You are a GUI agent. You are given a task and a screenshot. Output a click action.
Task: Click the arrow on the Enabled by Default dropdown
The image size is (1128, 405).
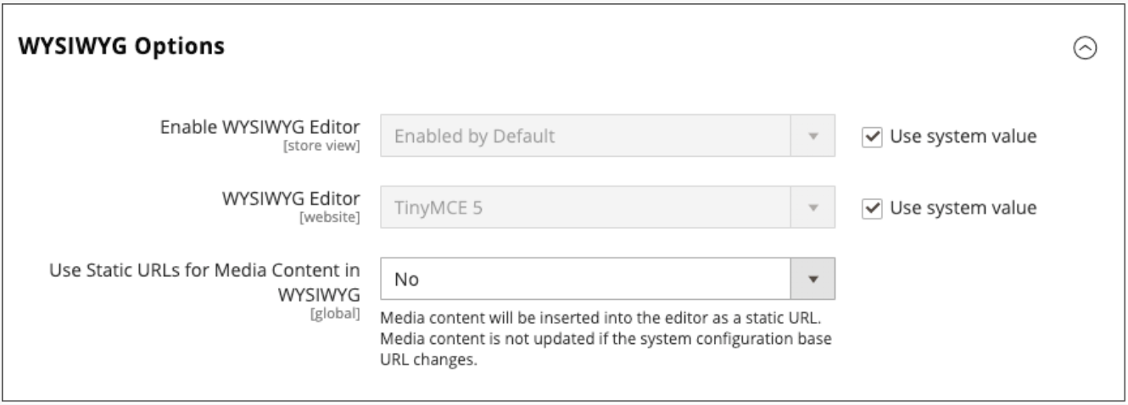813,136
